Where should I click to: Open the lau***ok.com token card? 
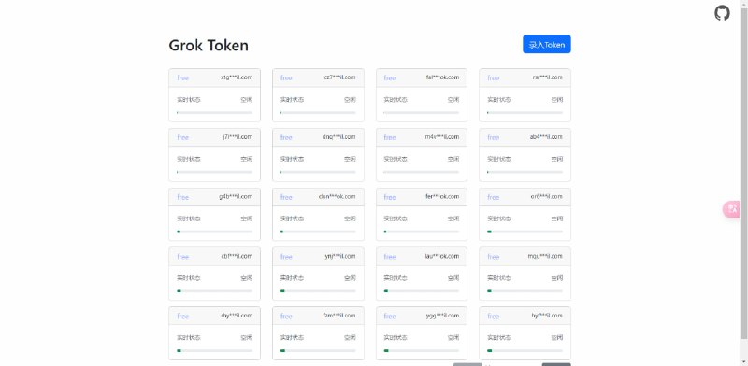tap(422, 274)
